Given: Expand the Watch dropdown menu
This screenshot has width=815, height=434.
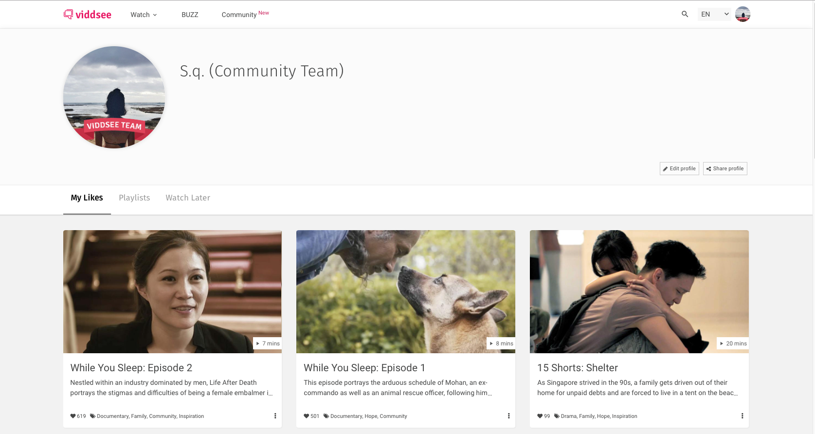Looking at the screenshot, I should [x=144, y=15].
